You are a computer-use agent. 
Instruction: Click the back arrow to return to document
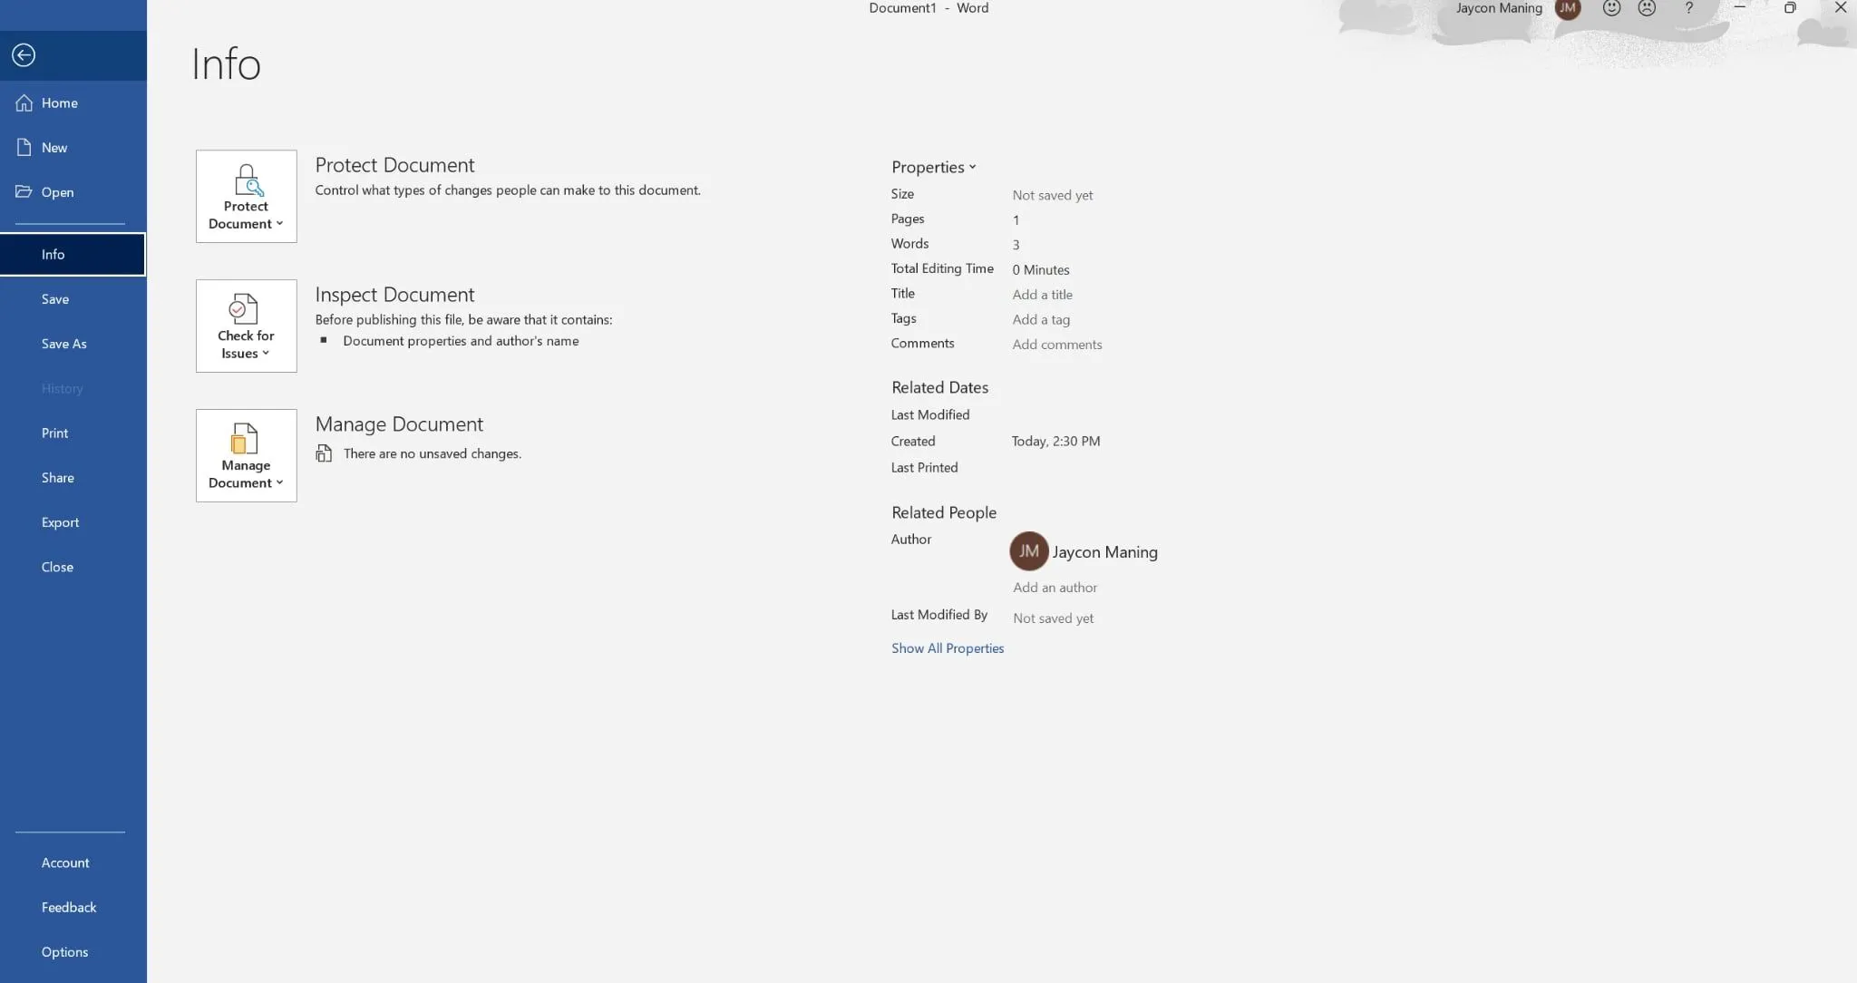click(x=24, y=55)
